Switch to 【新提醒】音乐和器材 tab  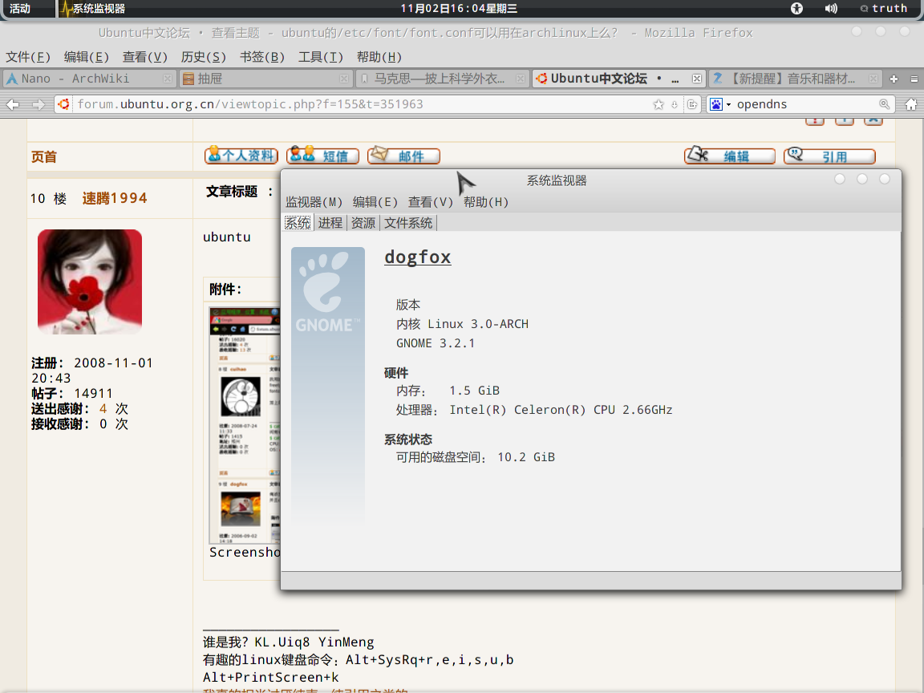pyautogui.click(x=794, y=79)
